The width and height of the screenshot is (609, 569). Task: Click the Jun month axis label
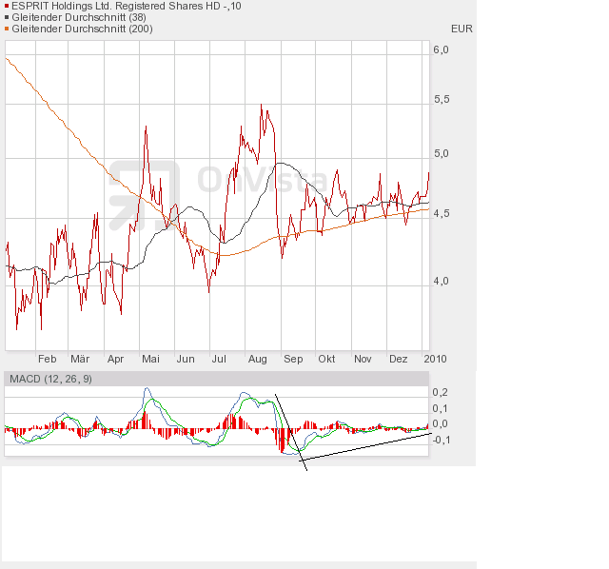click(x=186, y=359)
